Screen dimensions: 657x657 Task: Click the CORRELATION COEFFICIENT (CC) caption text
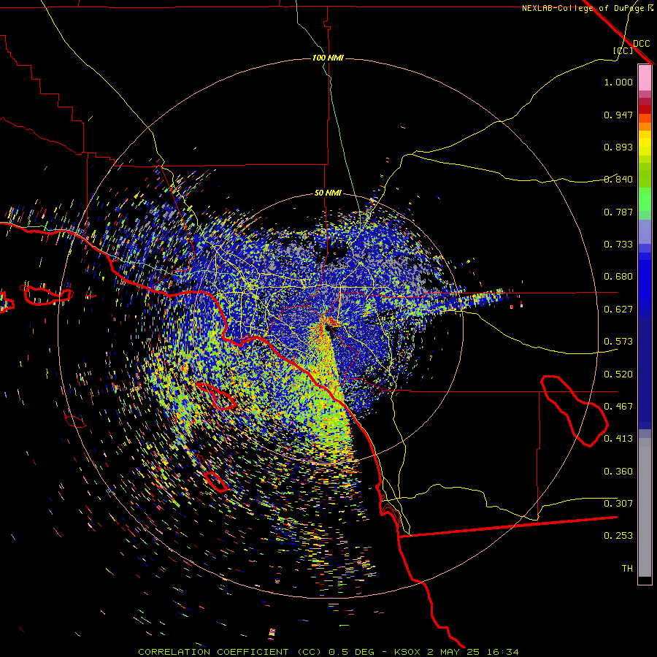230,652
